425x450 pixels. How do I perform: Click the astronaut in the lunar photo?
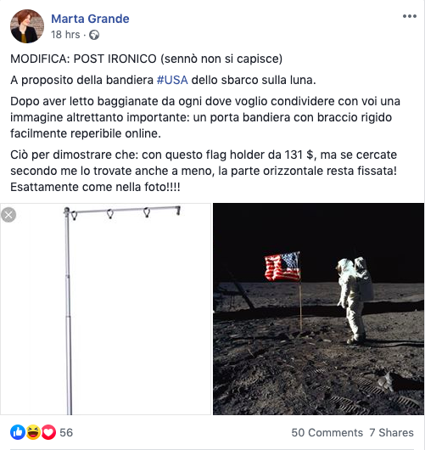355,301
